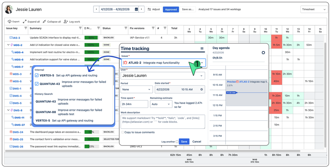Open filter menu for Fix versions column

153,28
